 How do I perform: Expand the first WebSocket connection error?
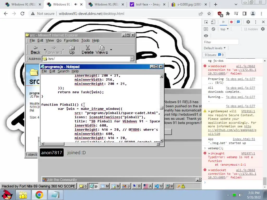209,66
